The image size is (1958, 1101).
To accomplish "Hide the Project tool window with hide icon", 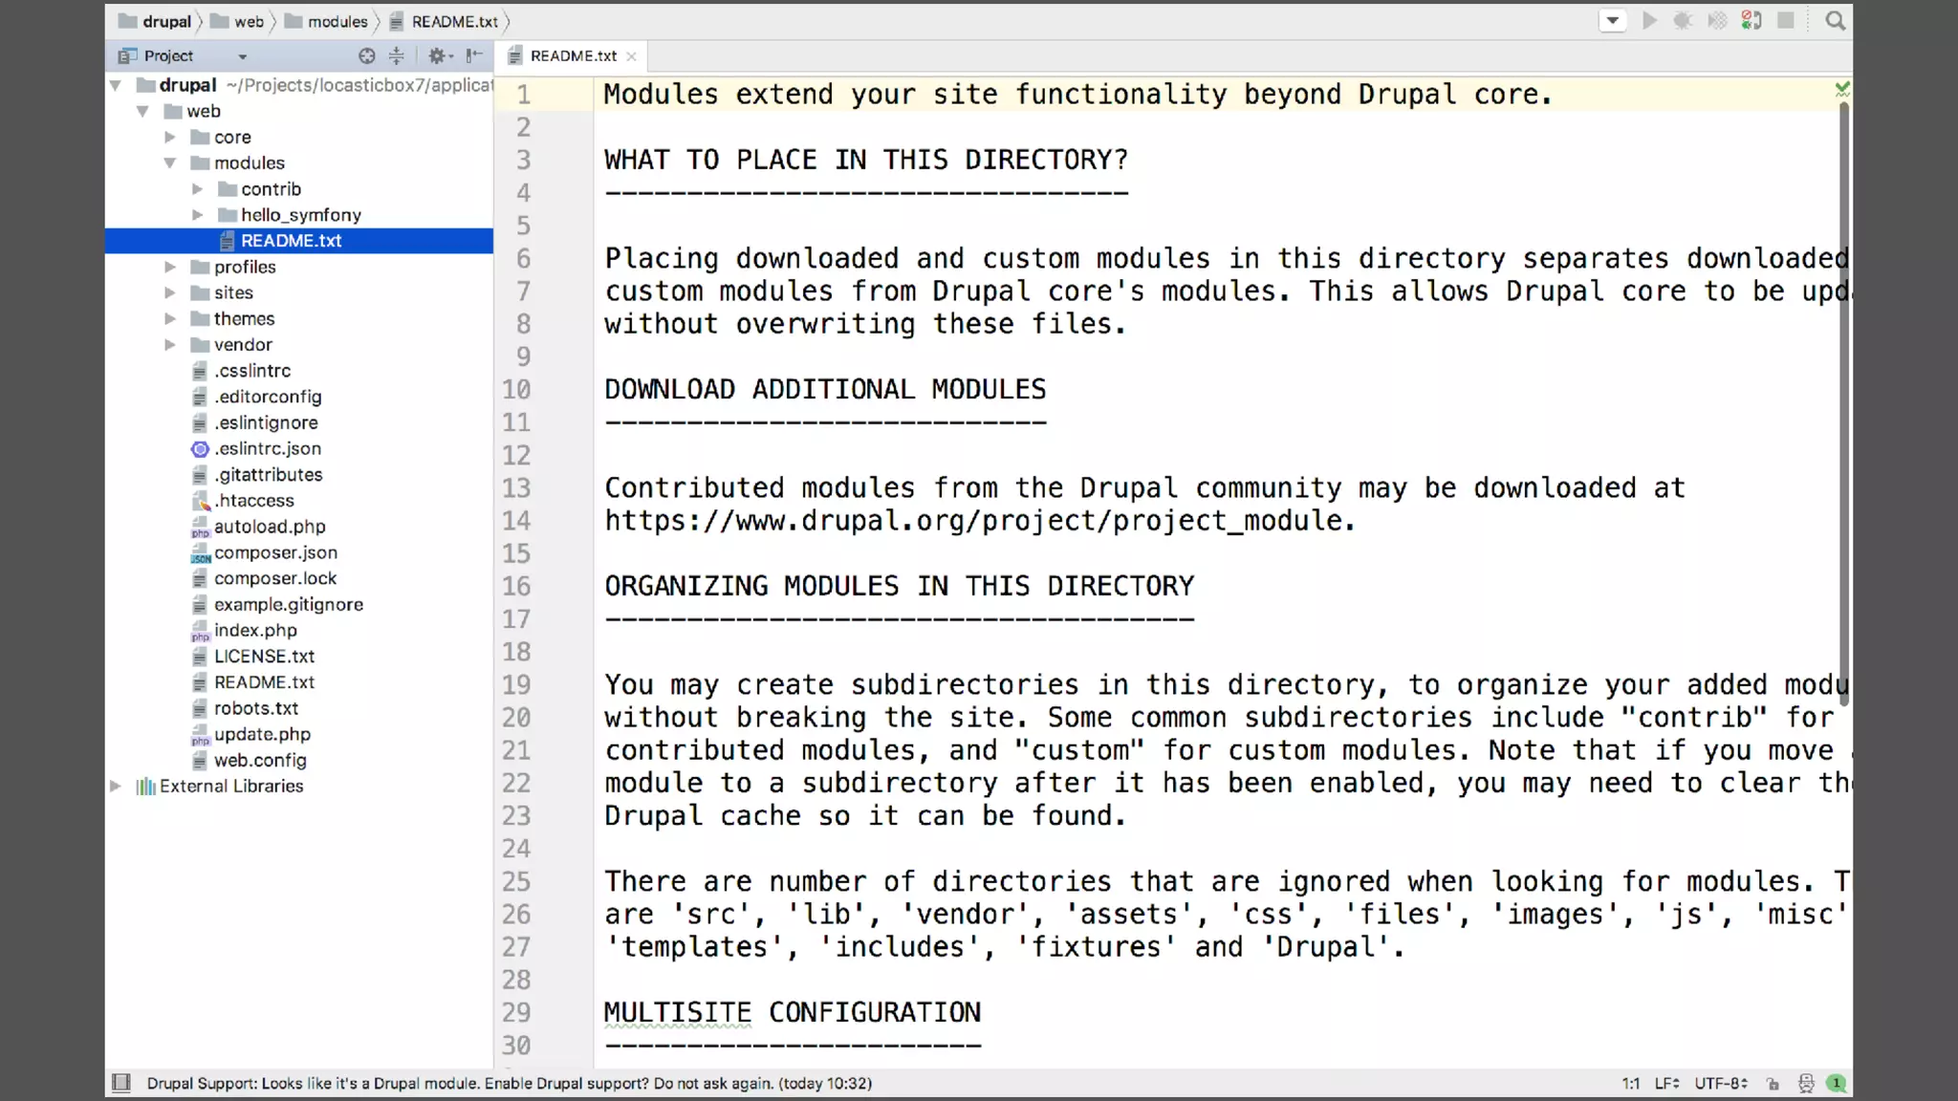I will point(474,56).
